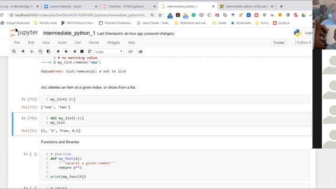Save notebook with the floppy disk icon
The image size is (336, 189).
pos(14,51)
